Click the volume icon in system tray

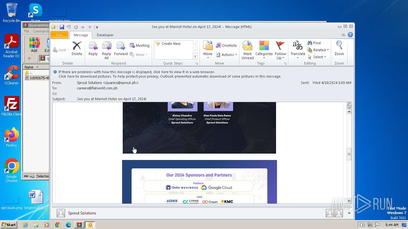(x=362, y=225)
